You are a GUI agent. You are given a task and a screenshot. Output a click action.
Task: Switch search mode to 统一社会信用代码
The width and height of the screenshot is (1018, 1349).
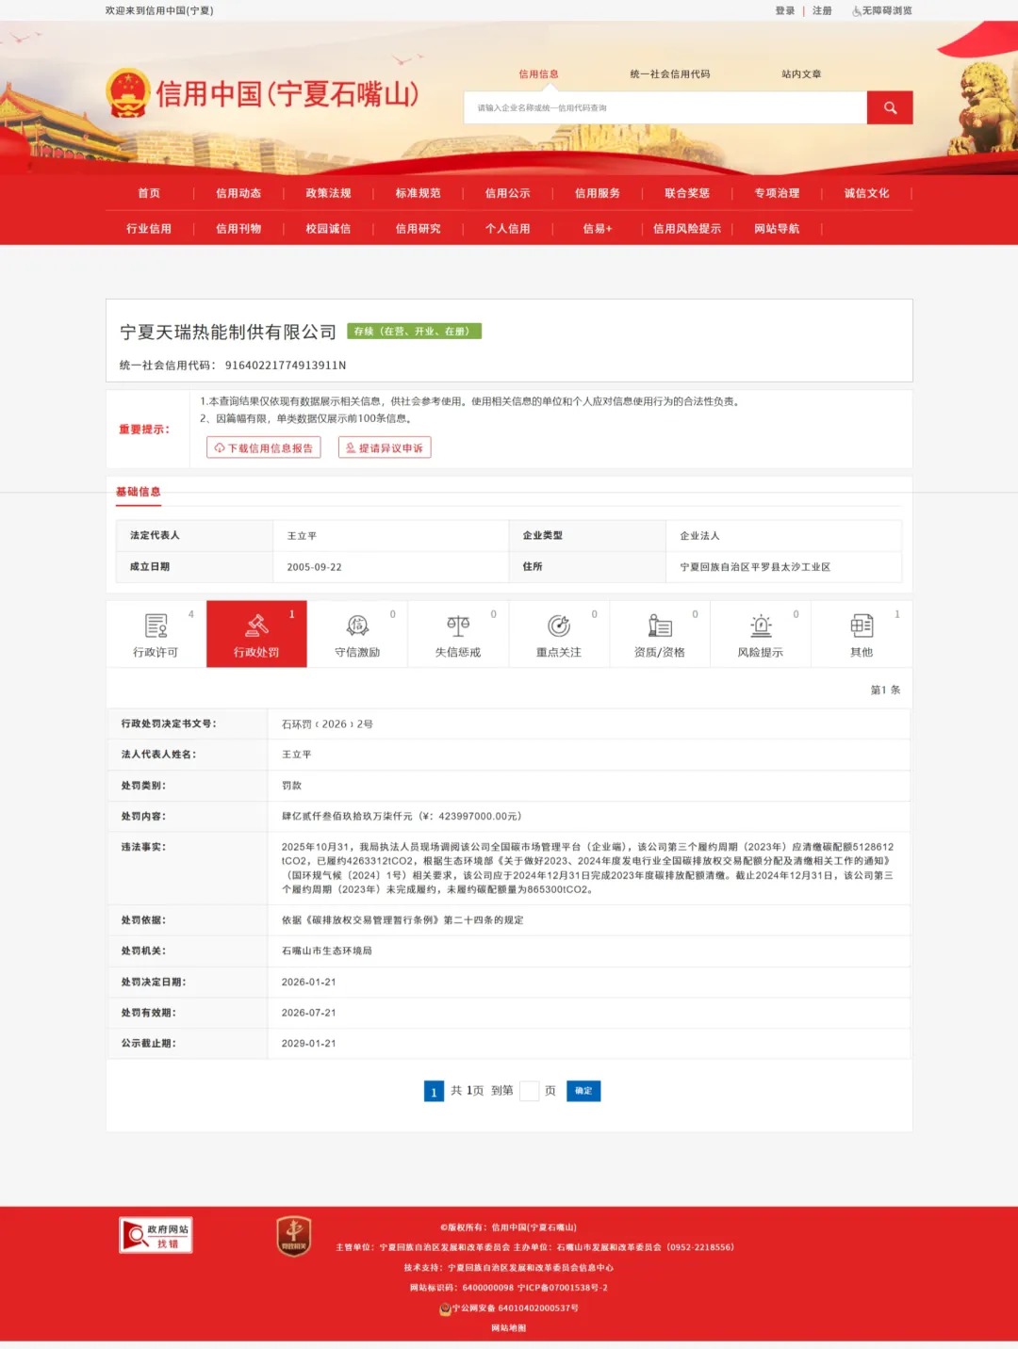(669, 74)
